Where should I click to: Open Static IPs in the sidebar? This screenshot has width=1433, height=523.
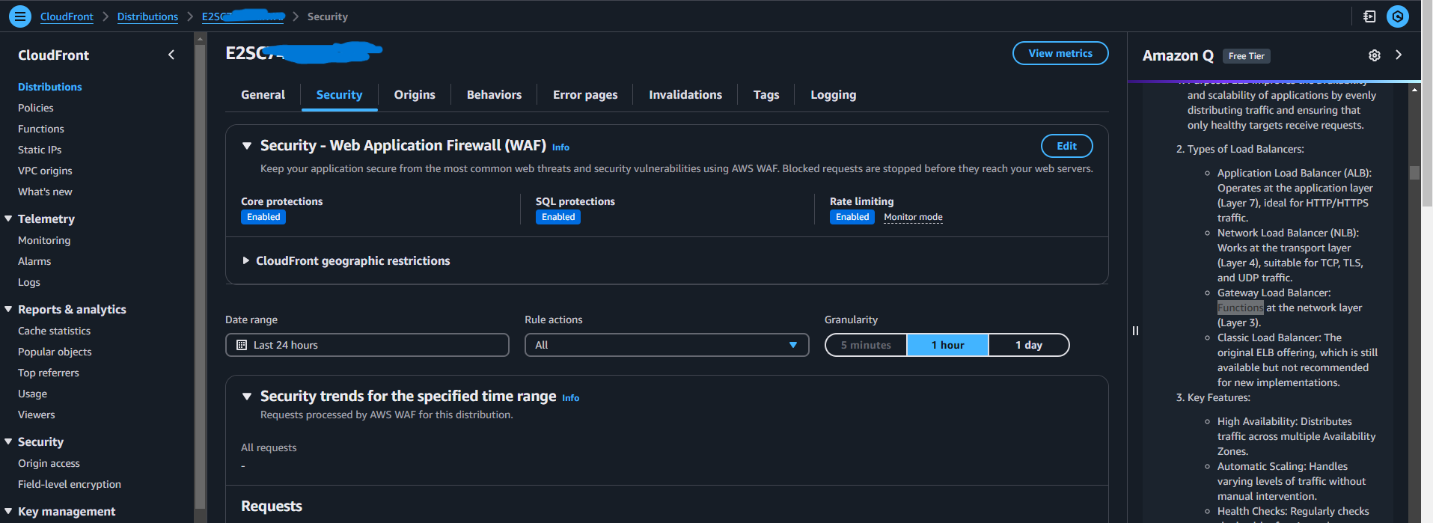tap(40, 150)
